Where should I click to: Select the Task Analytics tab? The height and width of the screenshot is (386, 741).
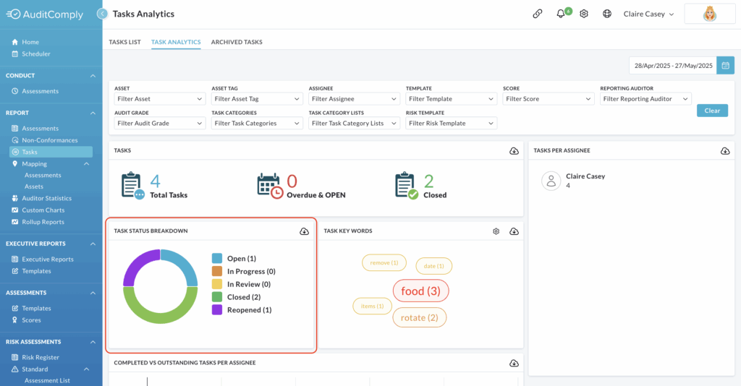(x=176, y=42)
